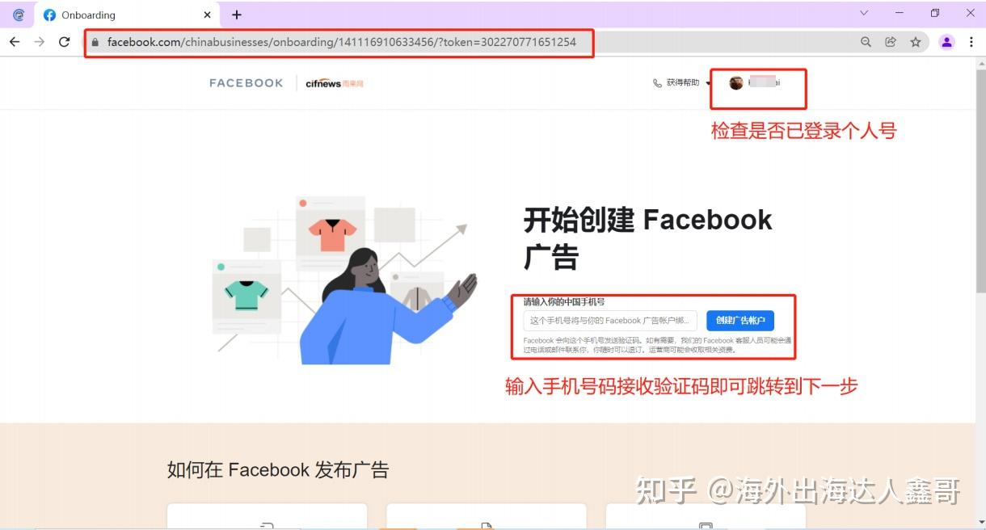The width and height of the screenshot is (986, 530).
Task: Open a new tab with the plus button
Action: pyautogui.click(x=235, y=15)
